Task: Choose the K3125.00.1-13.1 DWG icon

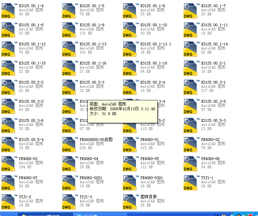Action: point(129,49)
